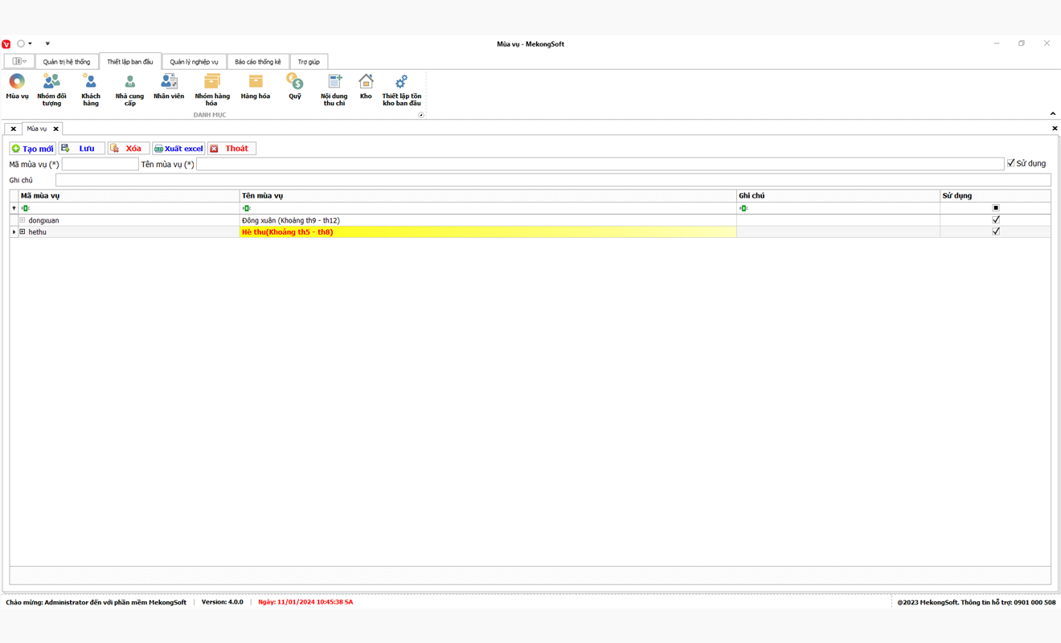Open the Quỹ fund icon

295,87
